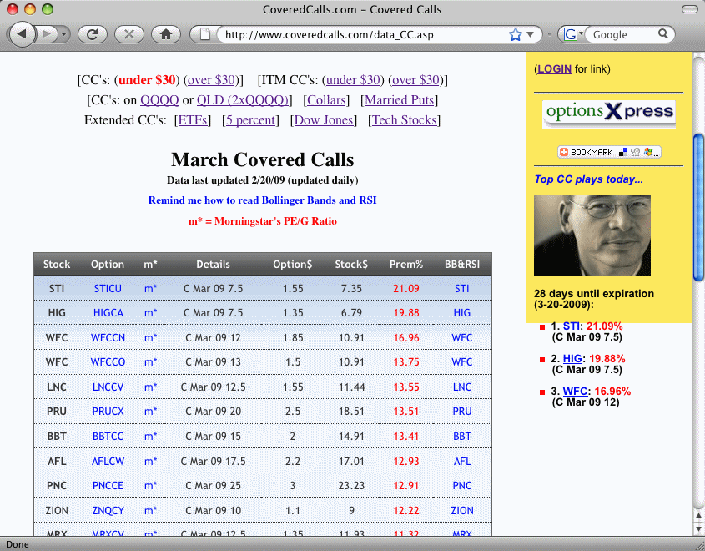
Task: Open the back/forward history dropdown arrow
Action: pyautogui.click(x=64, y=34)
